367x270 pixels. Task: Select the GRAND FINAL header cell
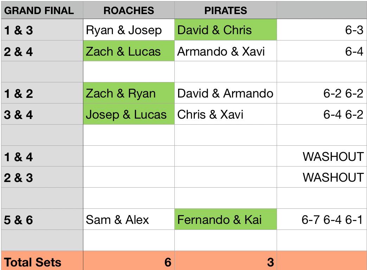tap(41, 10)
